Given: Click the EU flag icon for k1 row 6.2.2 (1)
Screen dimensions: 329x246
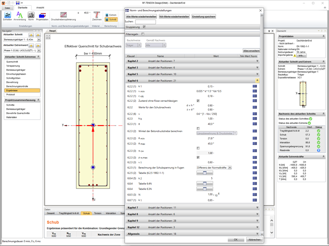Looking at the screenshot, I should 255,86.
